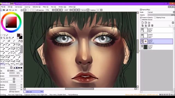Click the New Layer icon
Screen dimensions: 175x98
pos(142,23)
